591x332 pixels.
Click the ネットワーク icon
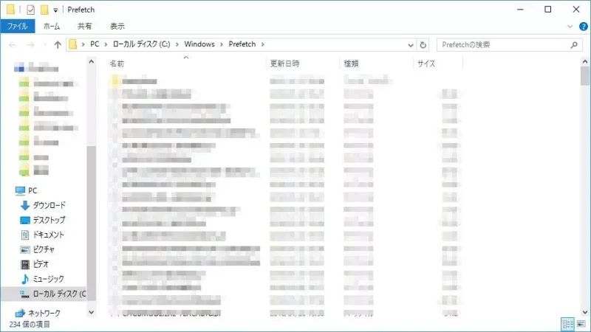pyautogui.click(x=20, y=313)
